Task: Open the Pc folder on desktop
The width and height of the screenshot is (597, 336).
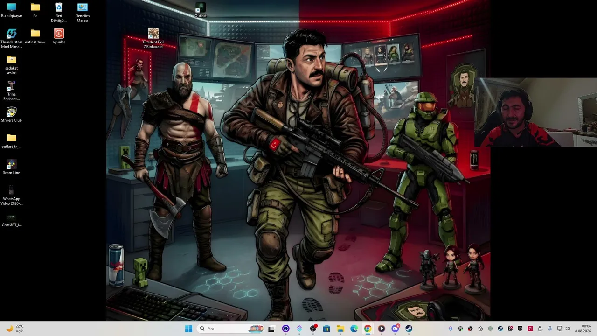Action: pos(35,10)
